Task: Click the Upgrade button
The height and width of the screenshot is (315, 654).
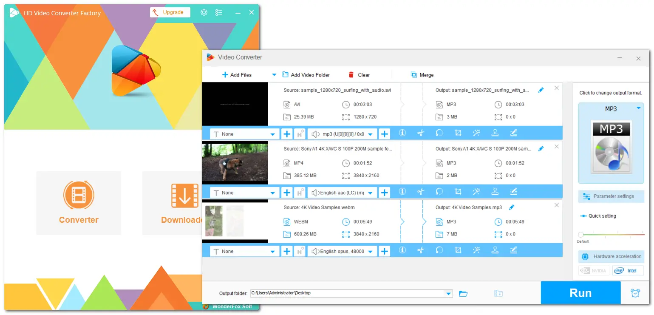Action: click(x=170, y=12)
